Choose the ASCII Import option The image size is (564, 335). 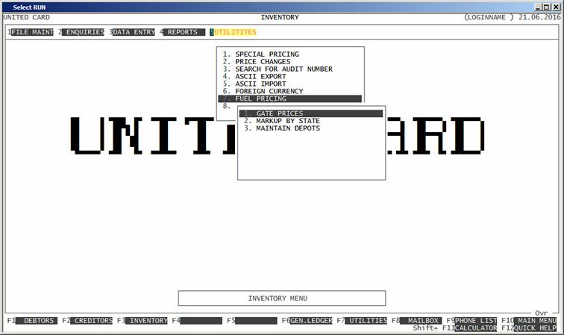pos(261,84)
